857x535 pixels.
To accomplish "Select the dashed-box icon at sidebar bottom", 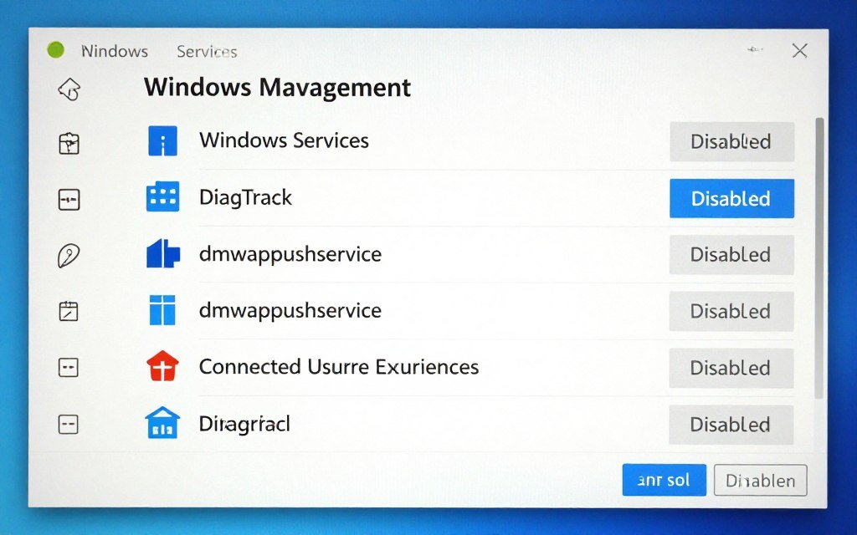I will coord(69,424).
